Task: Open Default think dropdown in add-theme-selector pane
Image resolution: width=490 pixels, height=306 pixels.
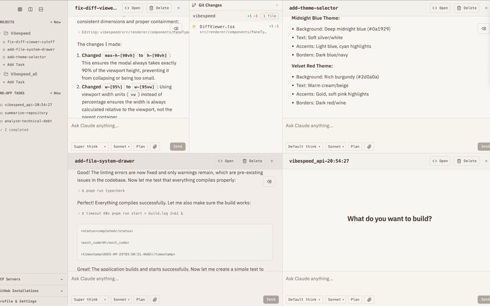Action: point(304,146)
